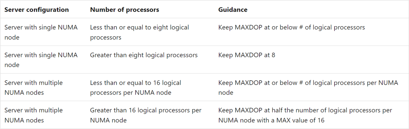Click the last row's multiple NUMA nodes cell
The image size is (409, 129).
tap(34, 115)
